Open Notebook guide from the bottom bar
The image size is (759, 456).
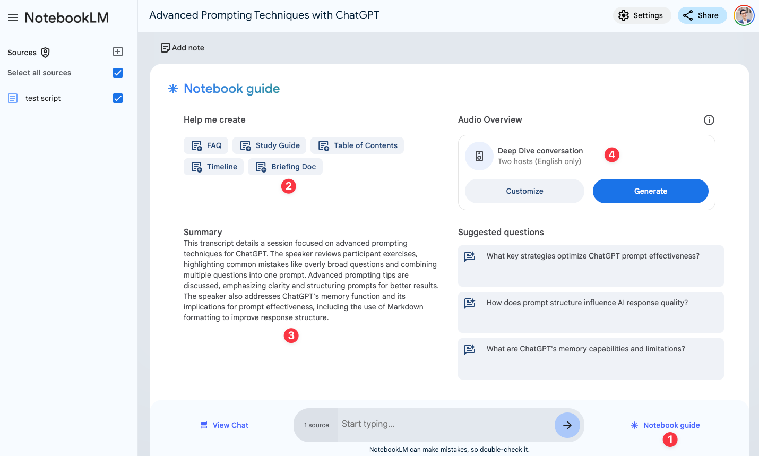click(665, 425)
